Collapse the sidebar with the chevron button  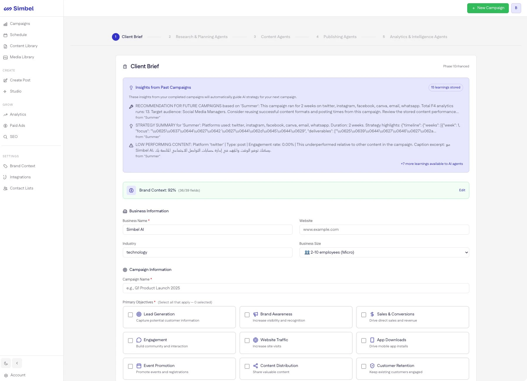pos(17,363)
